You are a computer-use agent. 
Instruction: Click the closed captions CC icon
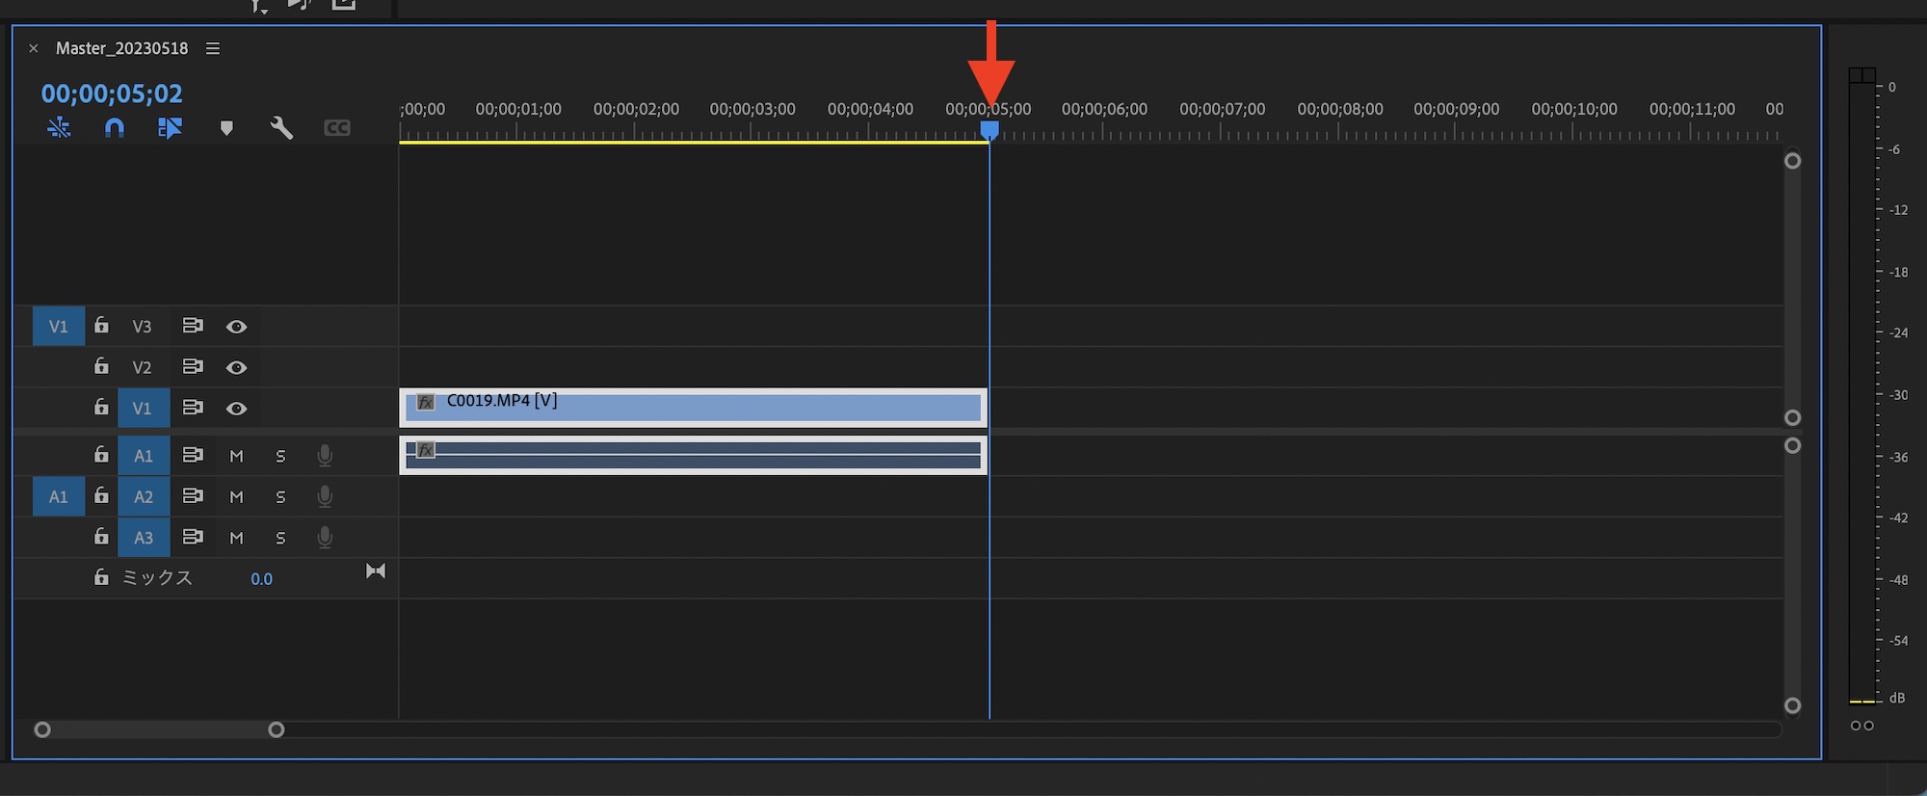[x=336, y=128]
